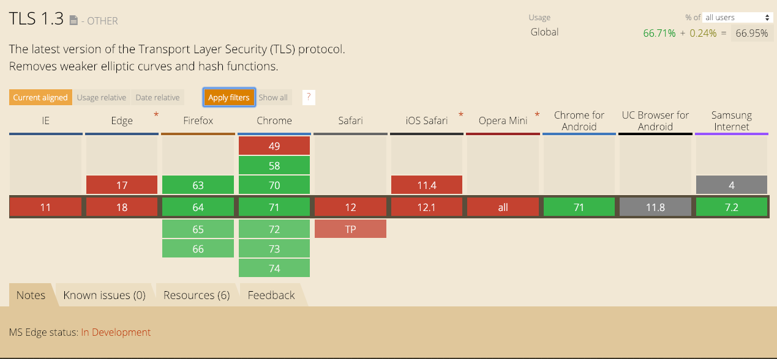Click the red asterisk next to Opera Mini
Viewport: 777px width, 359px height.
pos(537,114)
